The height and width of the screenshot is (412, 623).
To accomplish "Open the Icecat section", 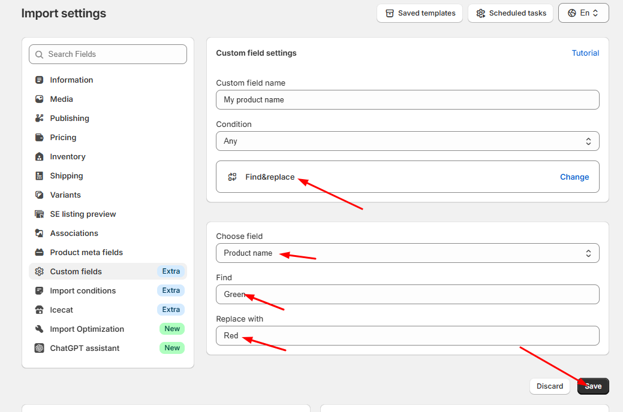I will point(108,310).
